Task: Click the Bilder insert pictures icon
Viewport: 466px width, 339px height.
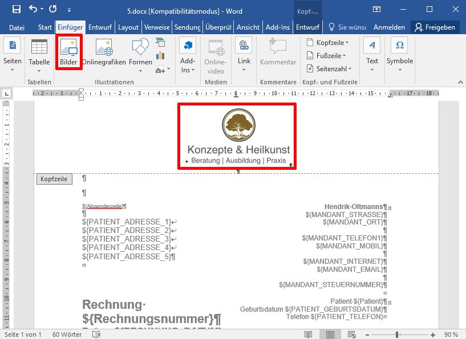Action: [69, 52]
